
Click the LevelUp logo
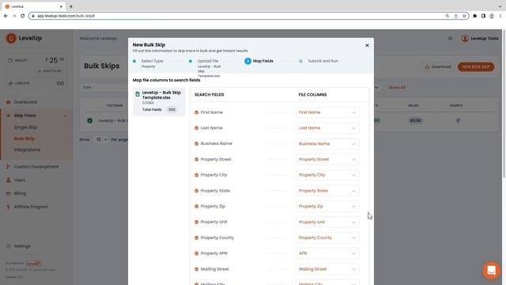tap(24, 38)
